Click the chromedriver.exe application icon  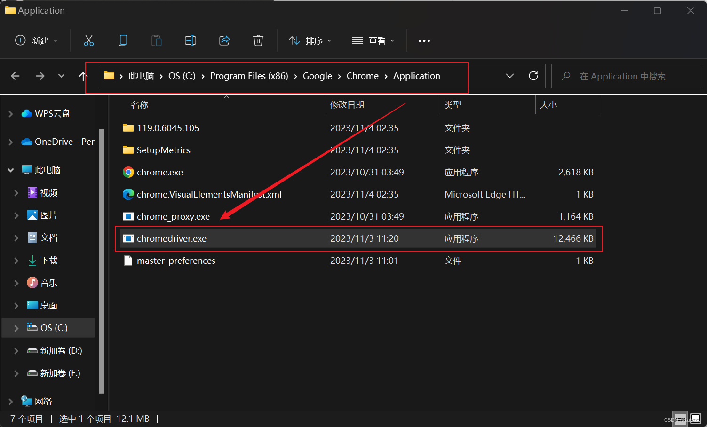[128, 238]
